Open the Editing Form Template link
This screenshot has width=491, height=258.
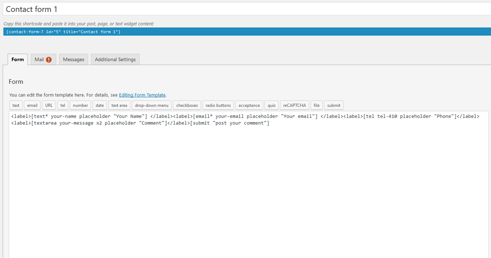[x=142, y=95]
